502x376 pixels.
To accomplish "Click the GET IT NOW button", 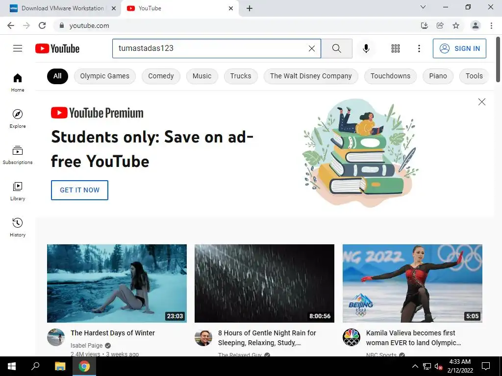I will 80,190.
